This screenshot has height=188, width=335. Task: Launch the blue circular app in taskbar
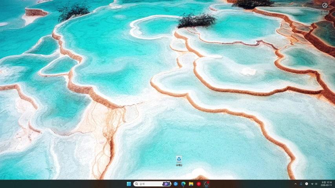point(176,184)
